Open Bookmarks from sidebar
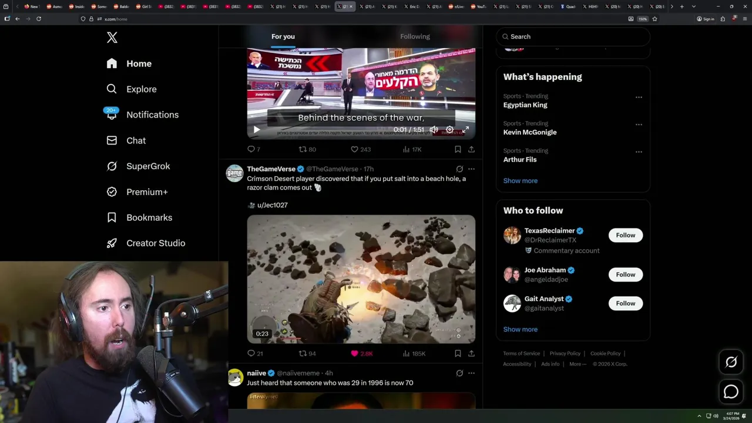 tap(140, 217)
